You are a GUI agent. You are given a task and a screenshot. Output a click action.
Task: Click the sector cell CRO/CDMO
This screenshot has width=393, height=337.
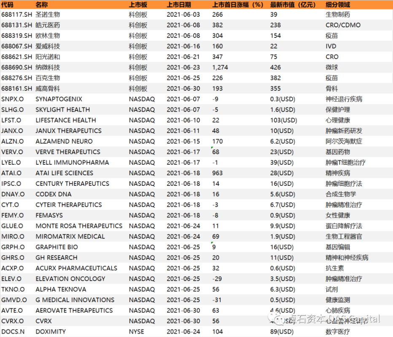(x=343, y=25)
